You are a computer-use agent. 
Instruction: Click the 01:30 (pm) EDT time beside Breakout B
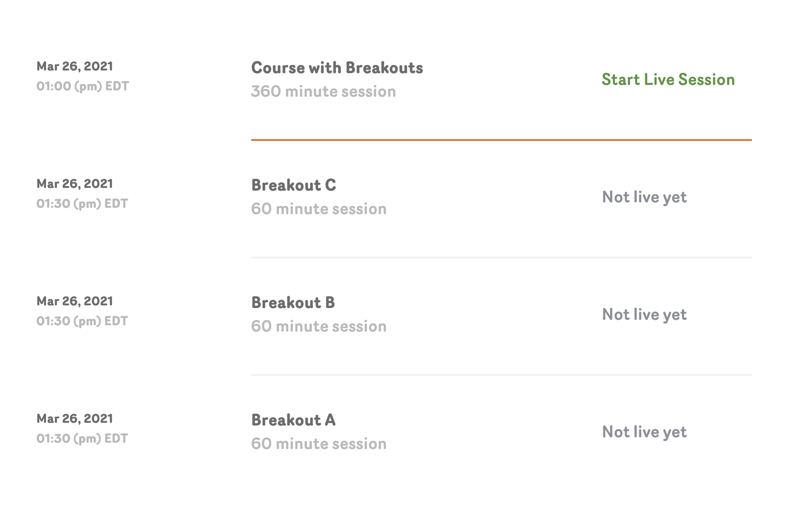82,321
